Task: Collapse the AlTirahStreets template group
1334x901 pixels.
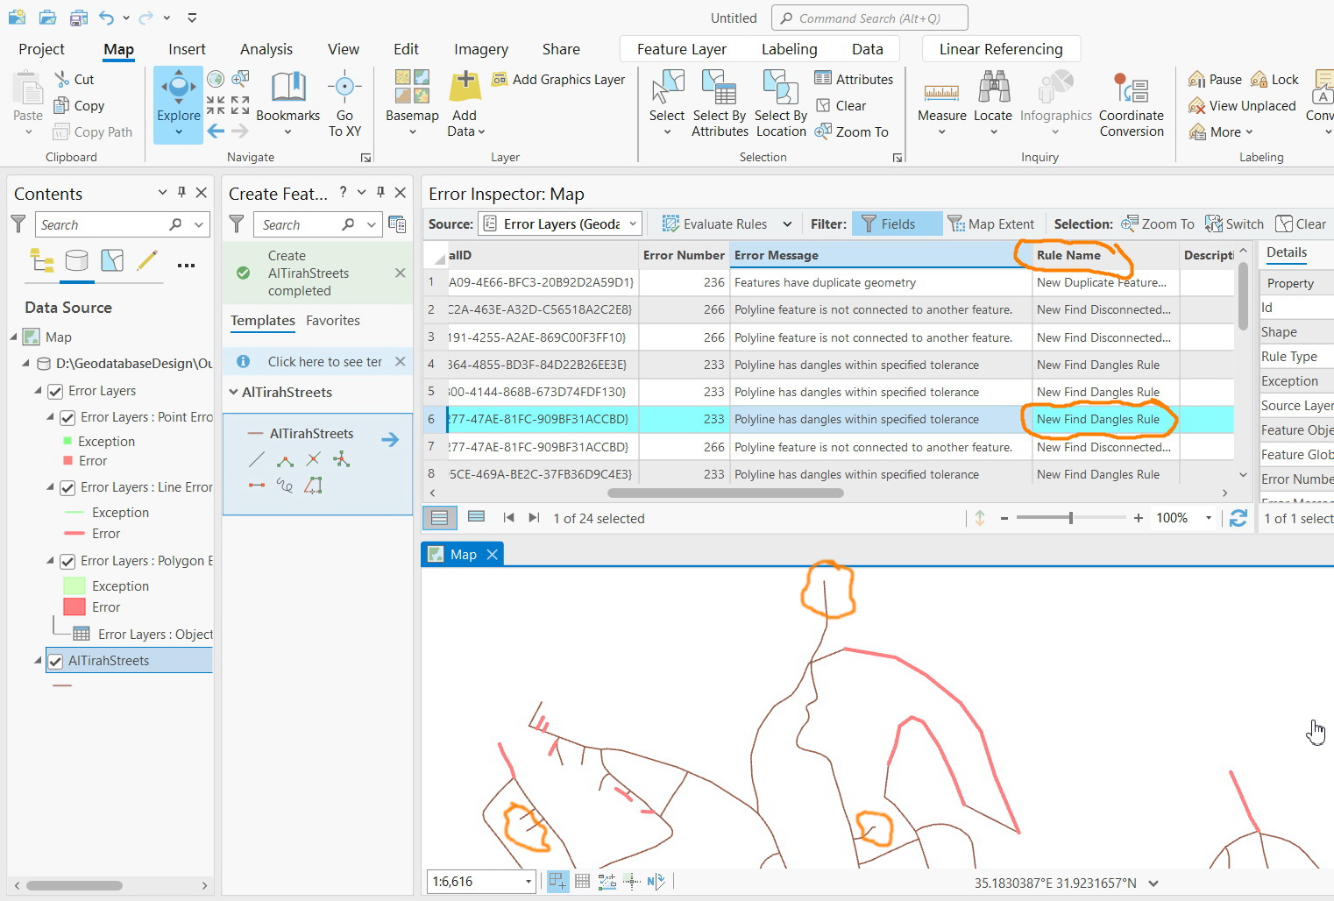Action: point(232,392)
